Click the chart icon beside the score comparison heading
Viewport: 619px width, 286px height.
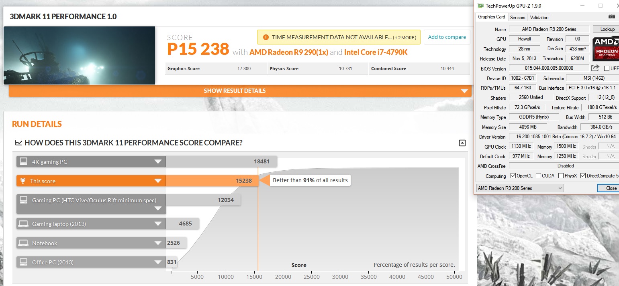click(18, 143)
